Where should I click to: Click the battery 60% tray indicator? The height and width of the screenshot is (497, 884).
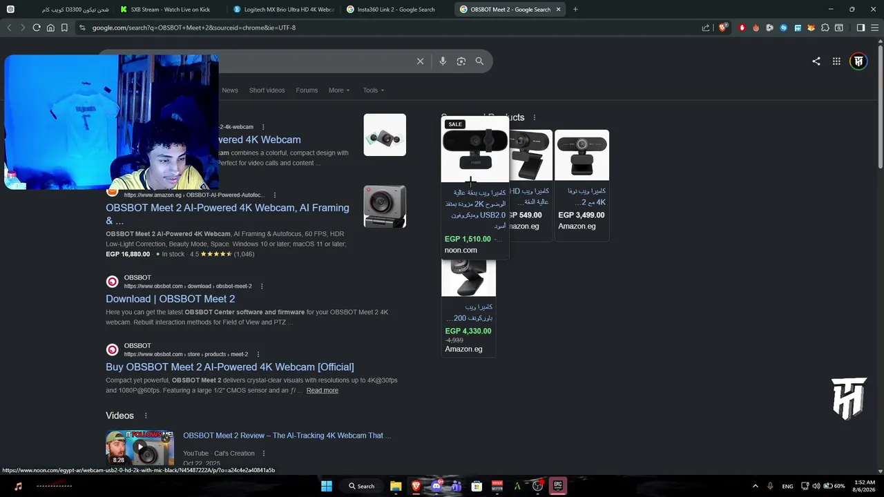click(x=834, y=486)
